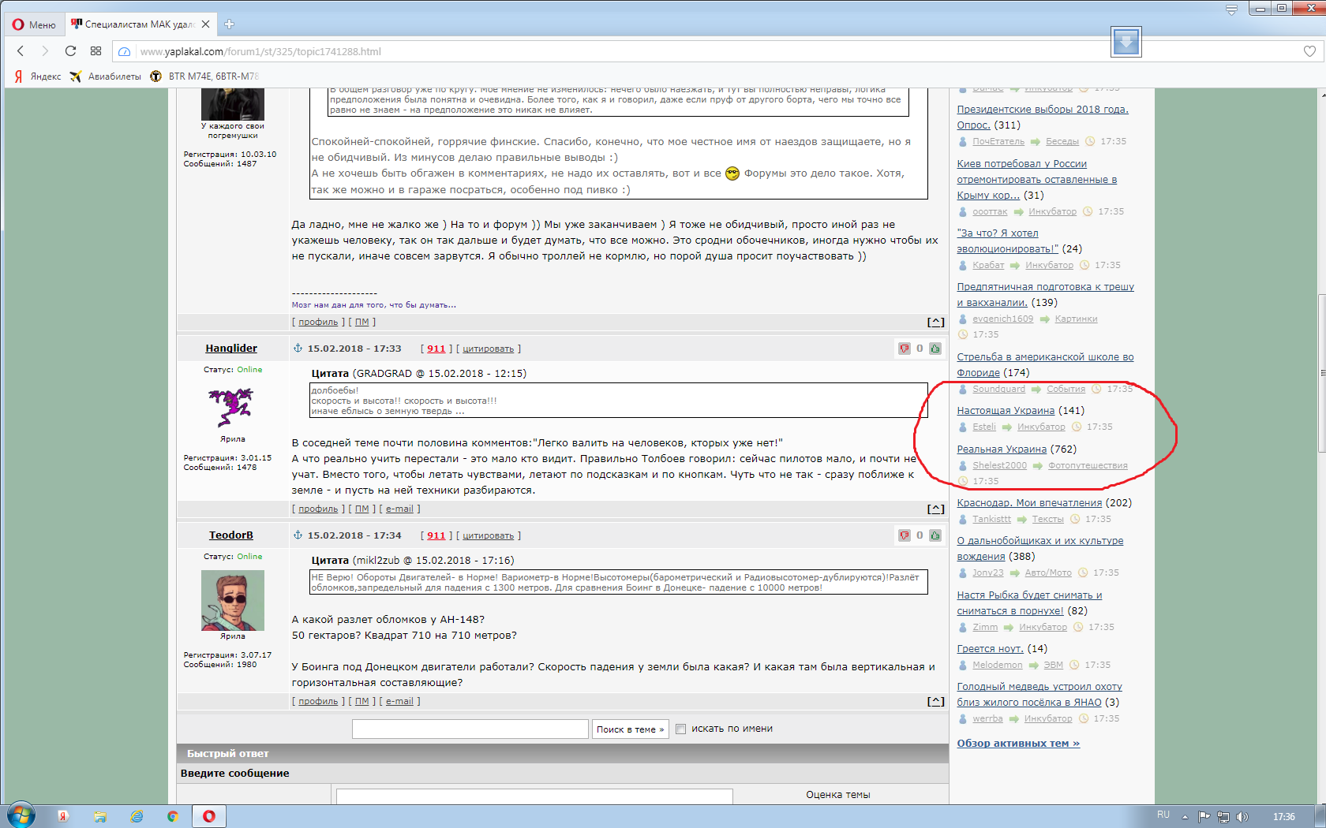This screenshot has height=828, width=1326.
Task: Jump to top from first post footer
Action: click(x=935, y=323)
